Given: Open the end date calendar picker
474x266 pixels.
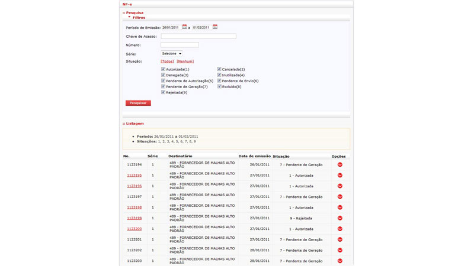Looking at the screenshot, I should tap(215, 27).
